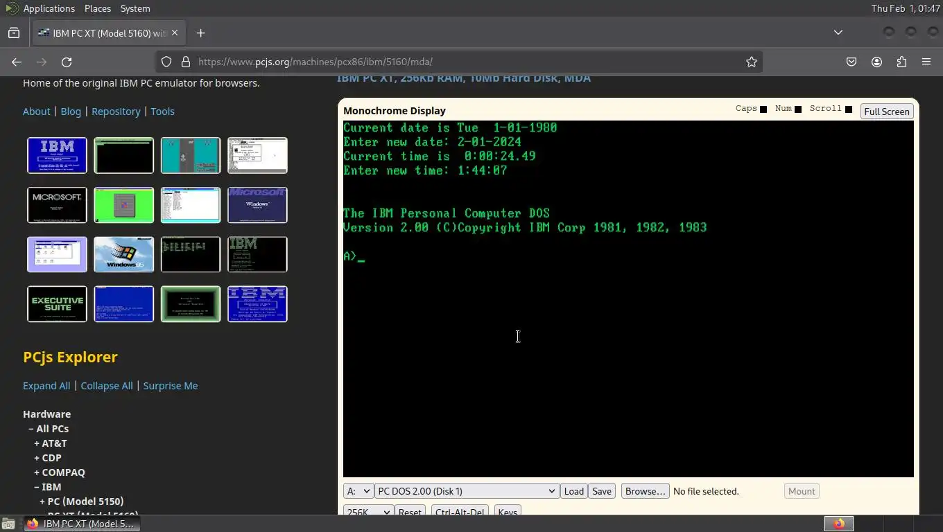This screenshot has width=943, height=532.
Task: Expand the COMPAQ tree node
Action: pyautogui.click(x=60, y=472)
